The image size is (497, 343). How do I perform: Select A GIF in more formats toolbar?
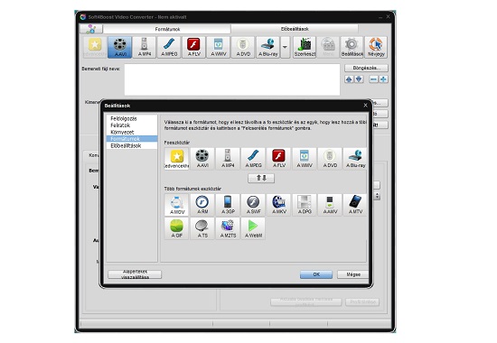[x=176, y=228]
